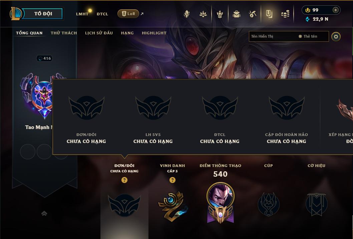Click the mastery champion portrait thumbnail
Image resolution: width=353 pixels, height=239 pixels.
pyautogui.click(x=221, y=196)
